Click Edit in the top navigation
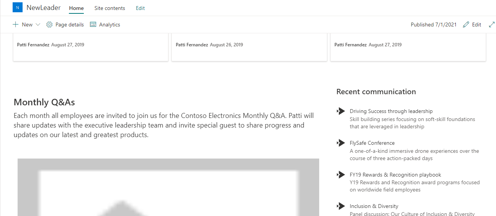The image size is (496, 216). tap(140, 8)
